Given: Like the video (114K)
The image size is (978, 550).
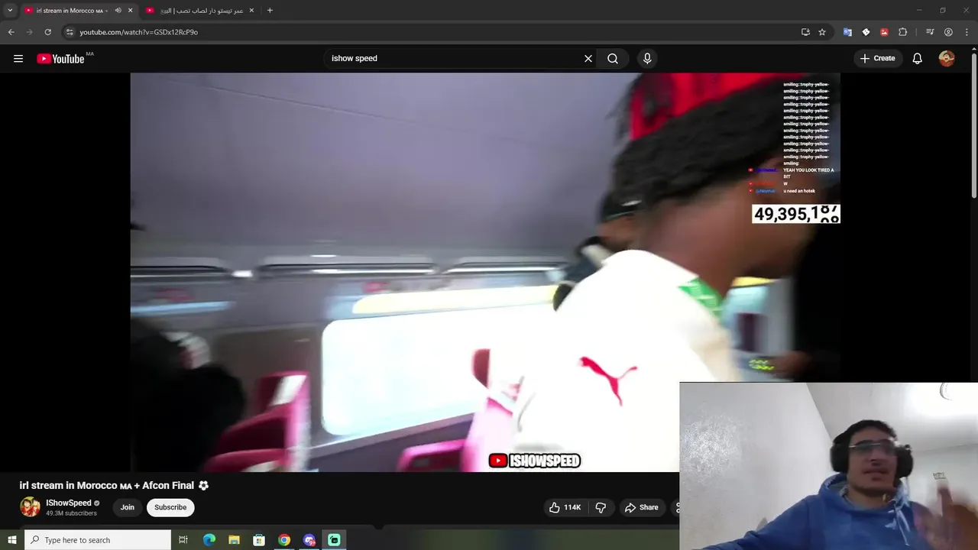Looking at the screenshot, I should [x=565, y=507].
